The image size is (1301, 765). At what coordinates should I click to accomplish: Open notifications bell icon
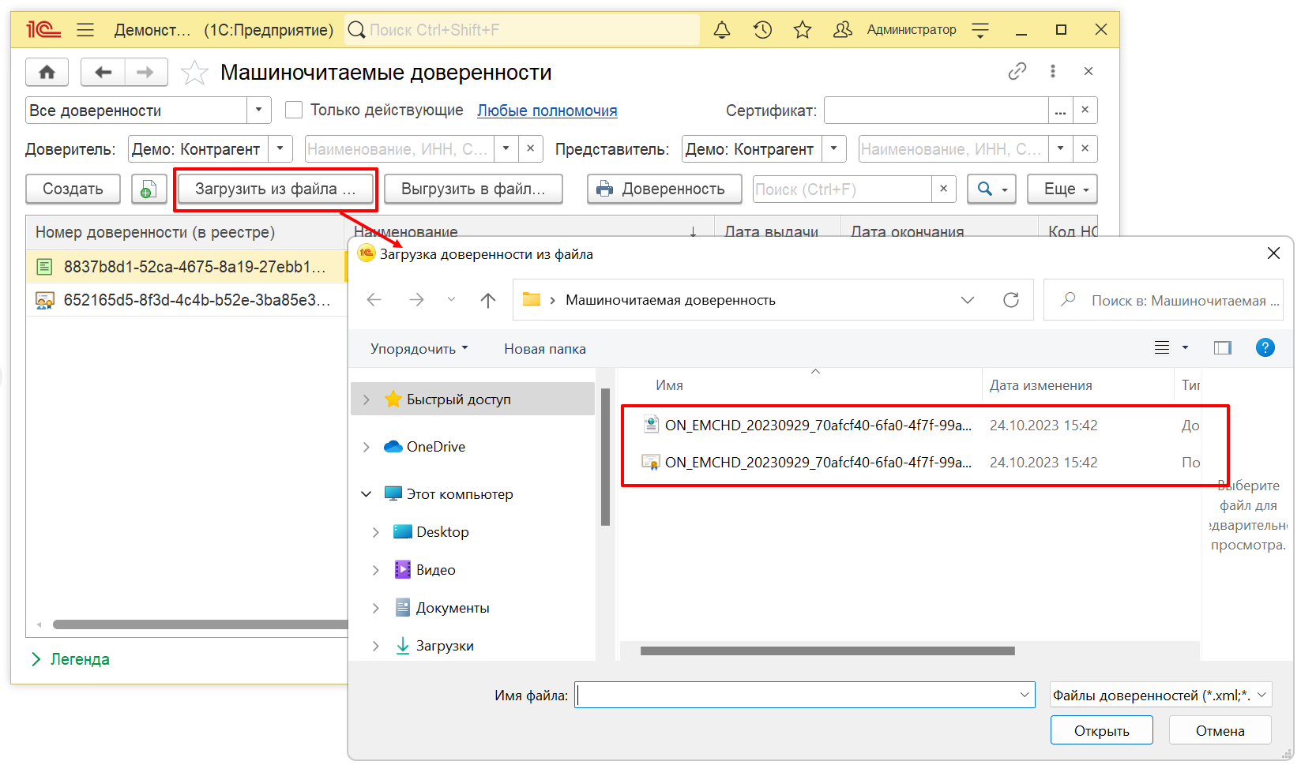[x=722, y=30]
